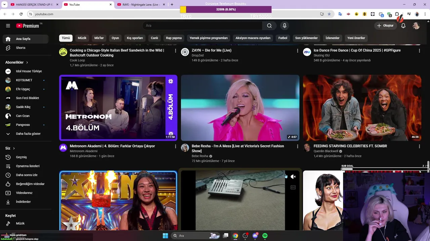The image size is (430, 241).
Task: Open more options for Metronom Akademi video
Action: (175, 146)
